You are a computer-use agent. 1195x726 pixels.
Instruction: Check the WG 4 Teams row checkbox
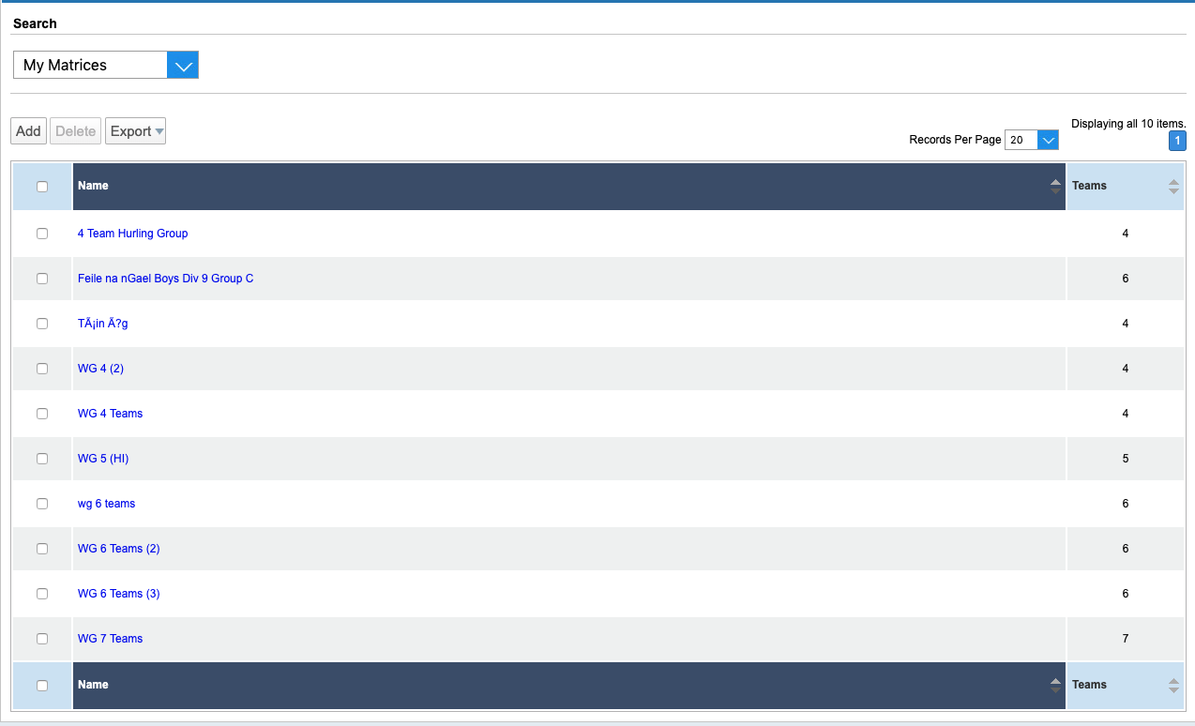pos(42,414)
